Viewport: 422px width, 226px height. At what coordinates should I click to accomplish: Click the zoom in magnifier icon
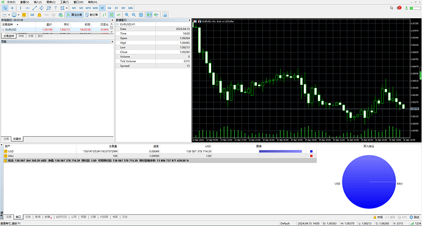click(127, 15)
